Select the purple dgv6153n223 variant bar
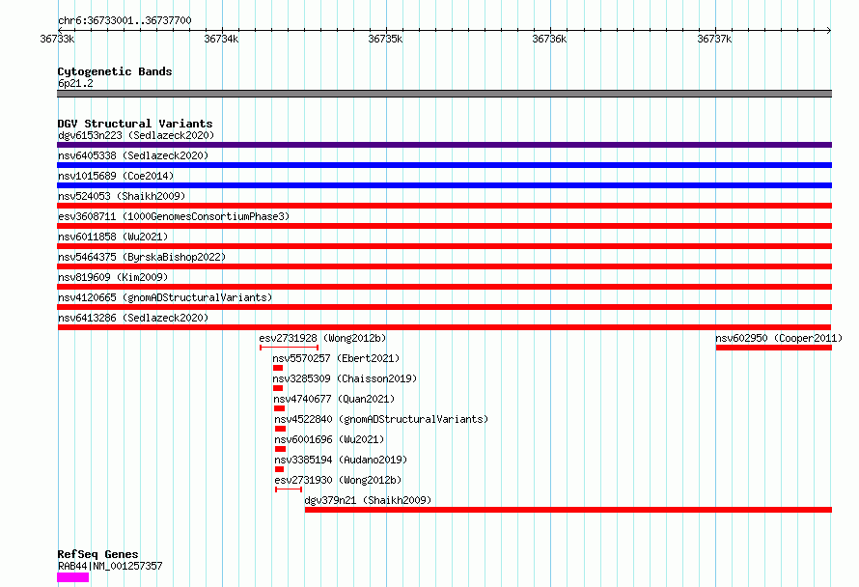Image resolution: width=859 pixels, height=587 pixels. [x=444, y=145]
